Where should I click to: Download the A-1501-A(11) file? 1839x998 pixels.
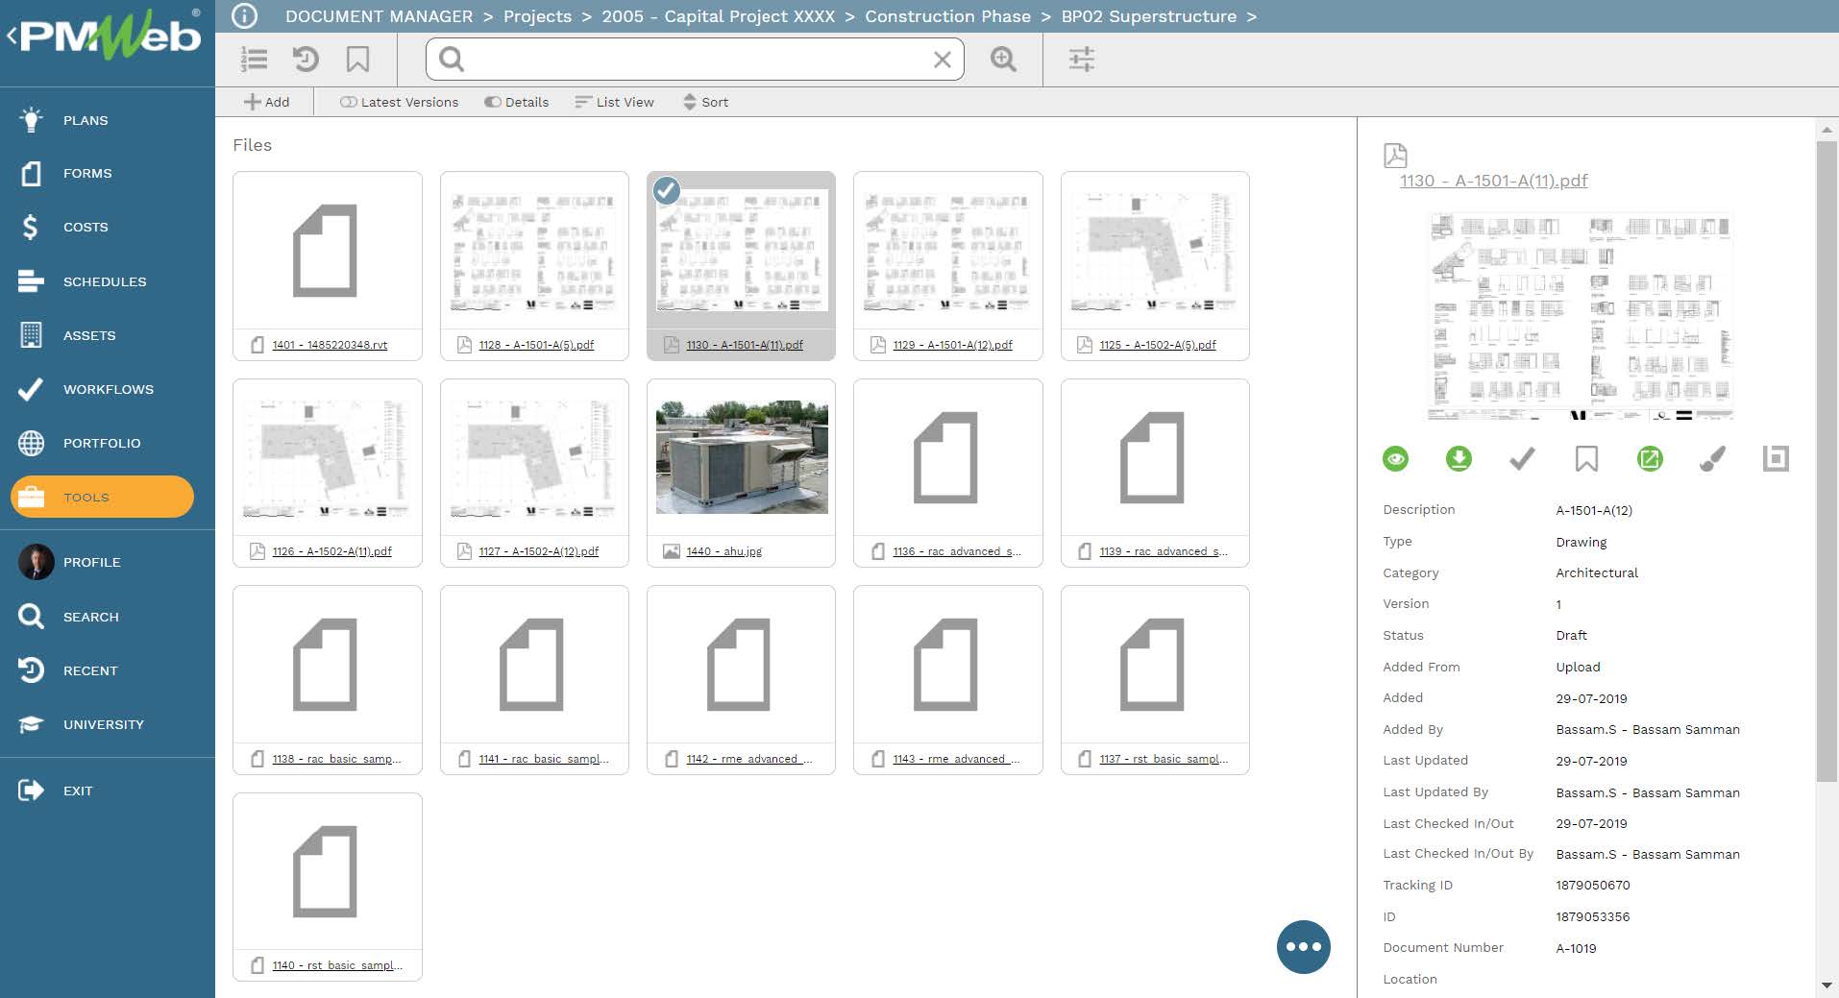tap(1459, 459)
